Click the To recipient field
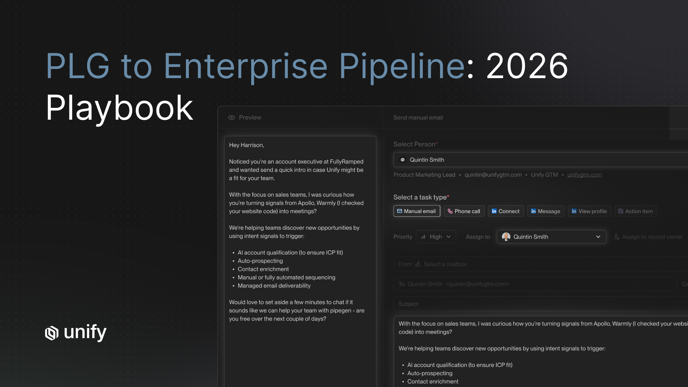 (535, 284)
